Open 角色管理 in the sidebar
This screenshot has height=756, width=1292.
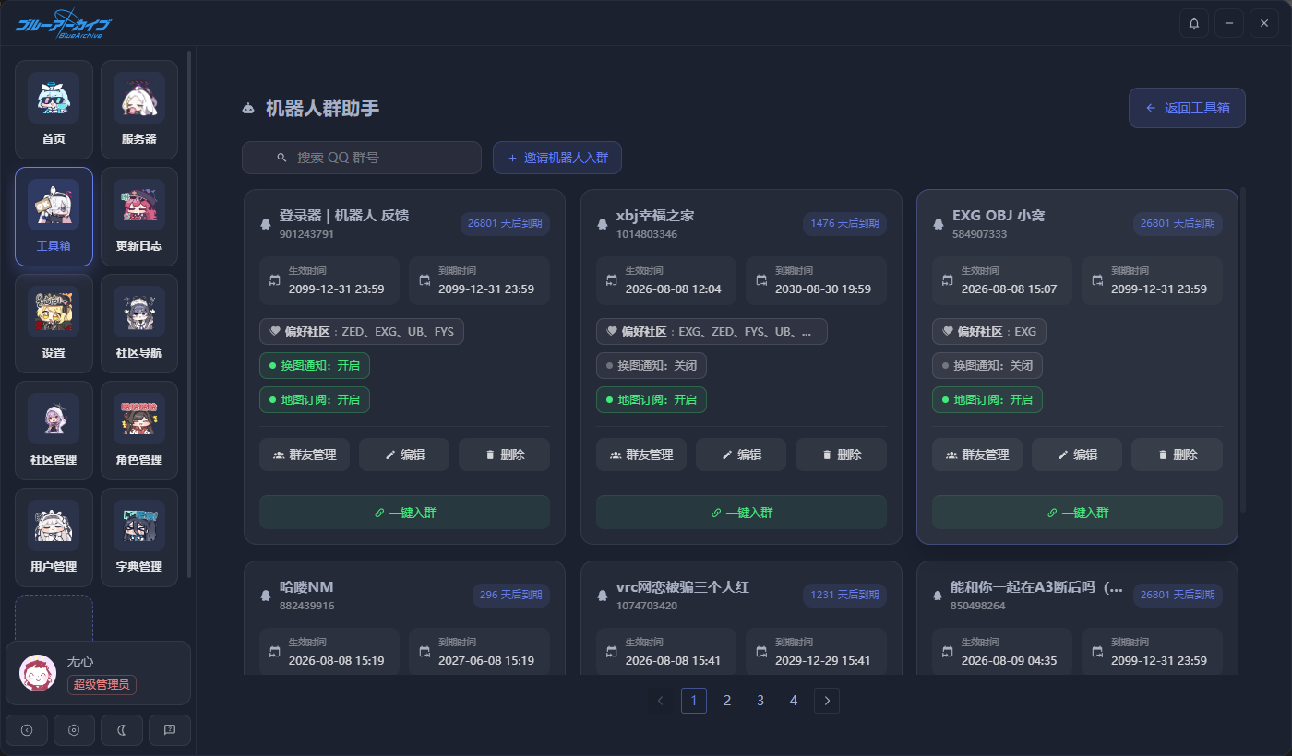(139, 431)
